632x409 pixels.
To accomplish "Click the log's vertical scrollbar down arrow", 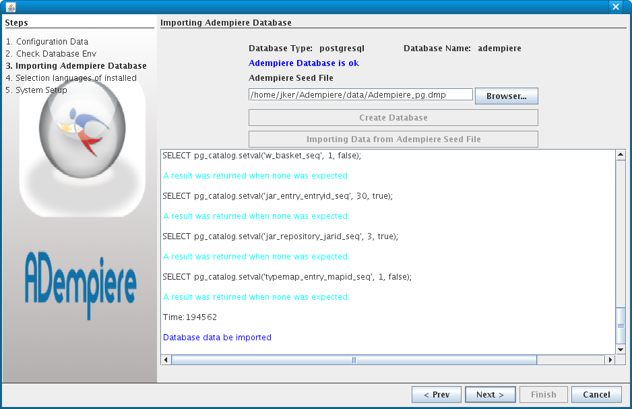I will pyautogui.click(x=621, y=349).
